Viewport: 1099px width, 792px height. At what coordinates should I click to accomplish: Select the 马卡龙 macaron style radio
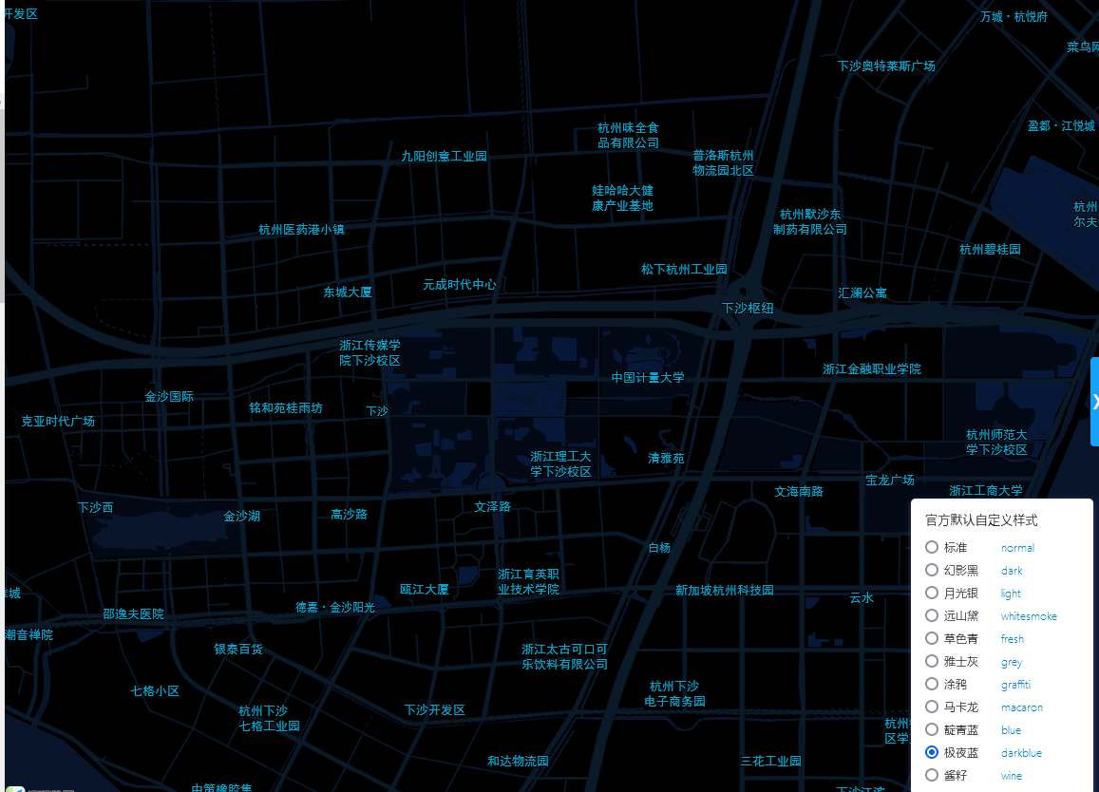[x=932, y=707]
